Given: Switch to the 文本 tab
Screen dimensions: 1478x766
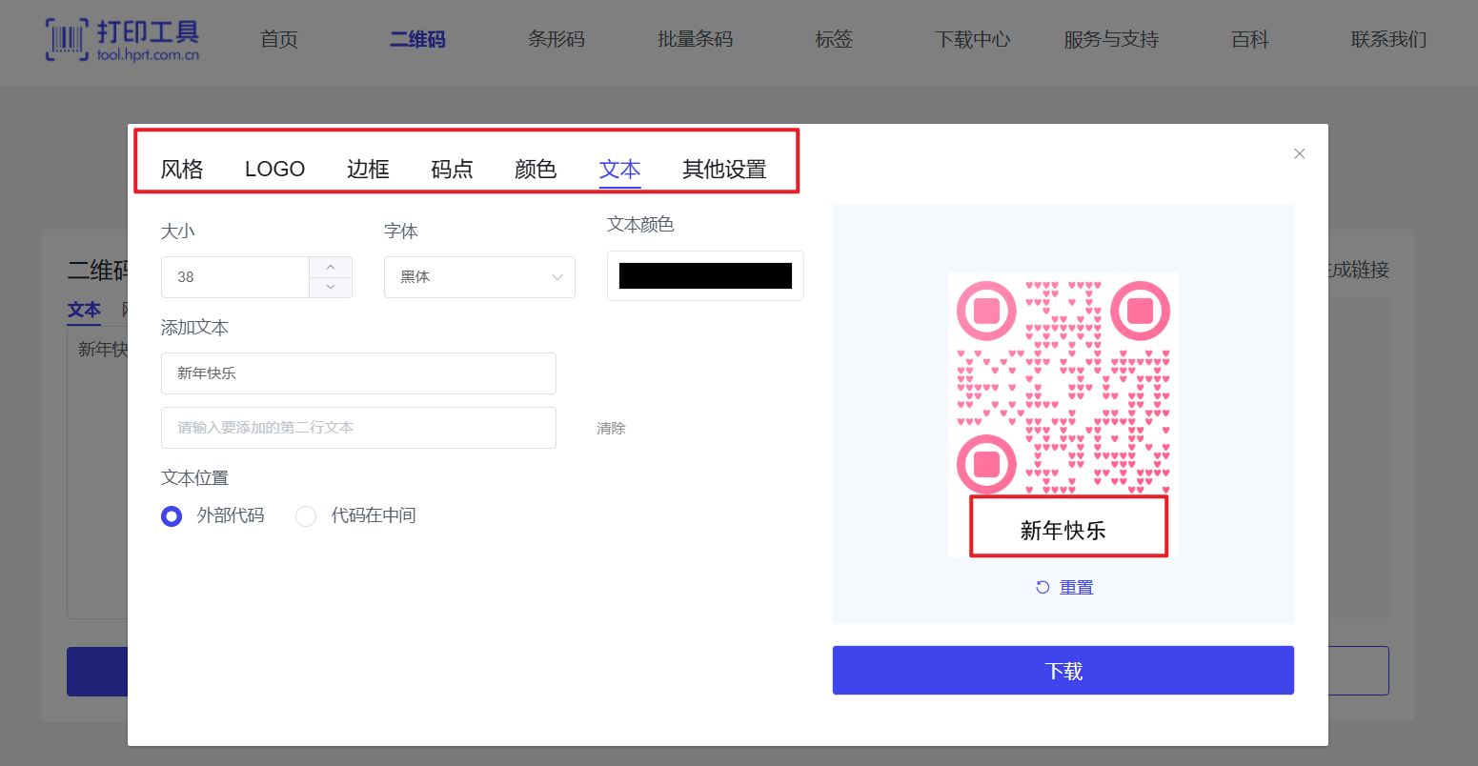Looking at the screenshot, I should tap(619, 170).
